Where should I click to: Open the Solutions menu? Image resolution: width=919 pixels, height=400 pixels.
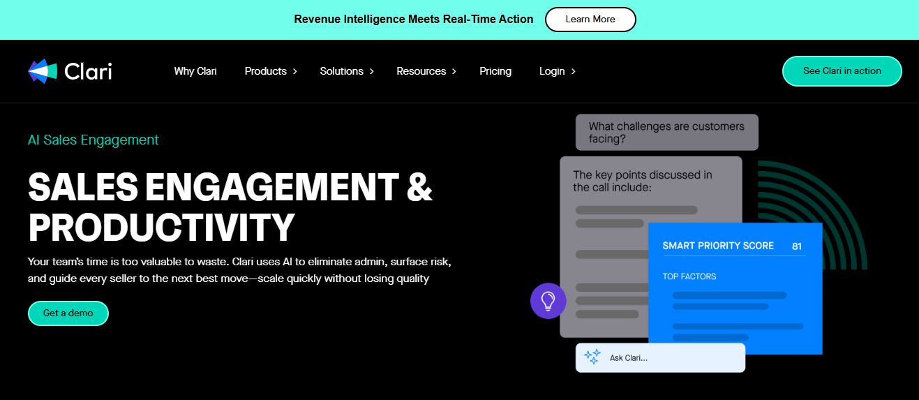point(342,71)
